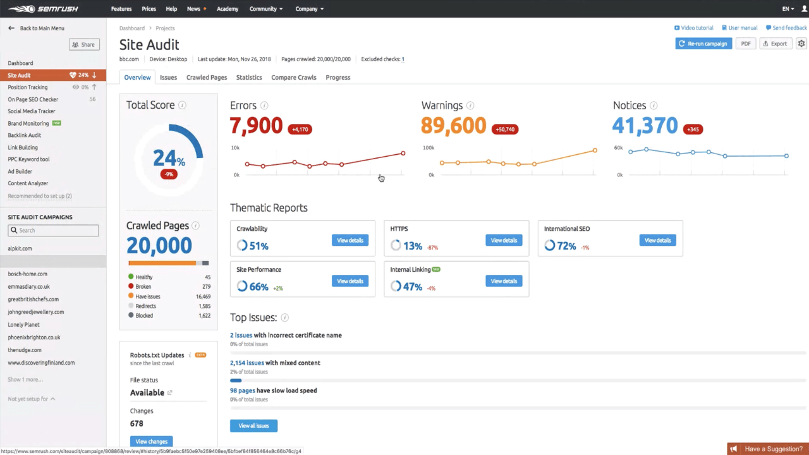Click the Warnings info icon
This screenshot has height=455, width=809.
[470, 106]
